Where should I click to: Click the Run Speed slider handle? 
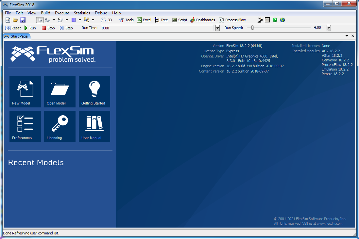coord(252,28)
